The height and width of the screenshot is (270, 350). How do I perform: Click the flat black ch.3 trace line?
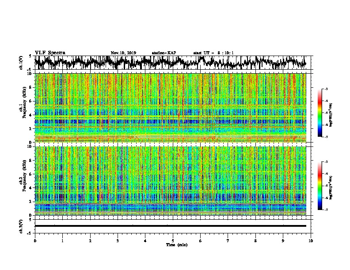(x=170, y=226)
